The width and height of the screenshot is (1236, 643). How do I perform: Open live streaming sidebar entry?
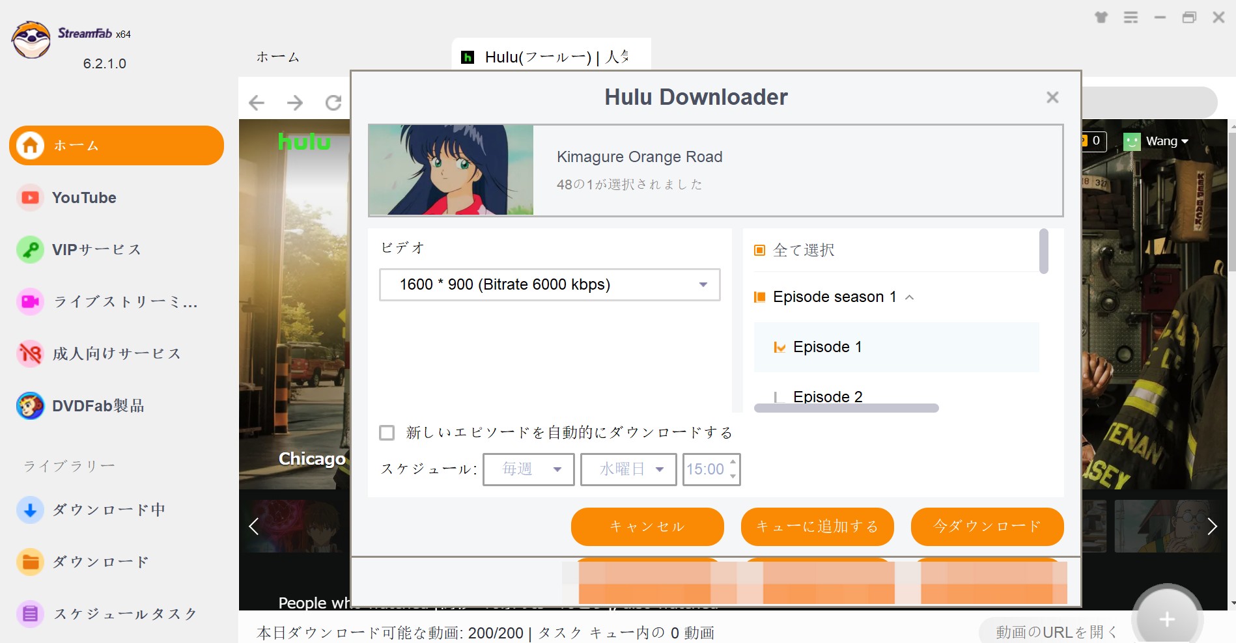[125, 301]
